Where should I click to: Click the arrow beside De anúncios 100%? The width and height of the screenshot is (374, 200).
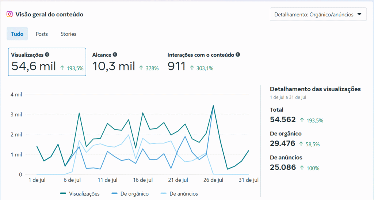point(302,168)
